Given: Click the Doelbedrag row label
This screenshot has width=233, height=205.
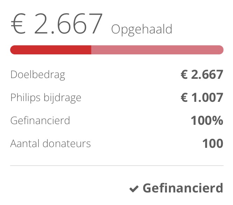Looking at the screenshot, I should click(x=38, y=75).
